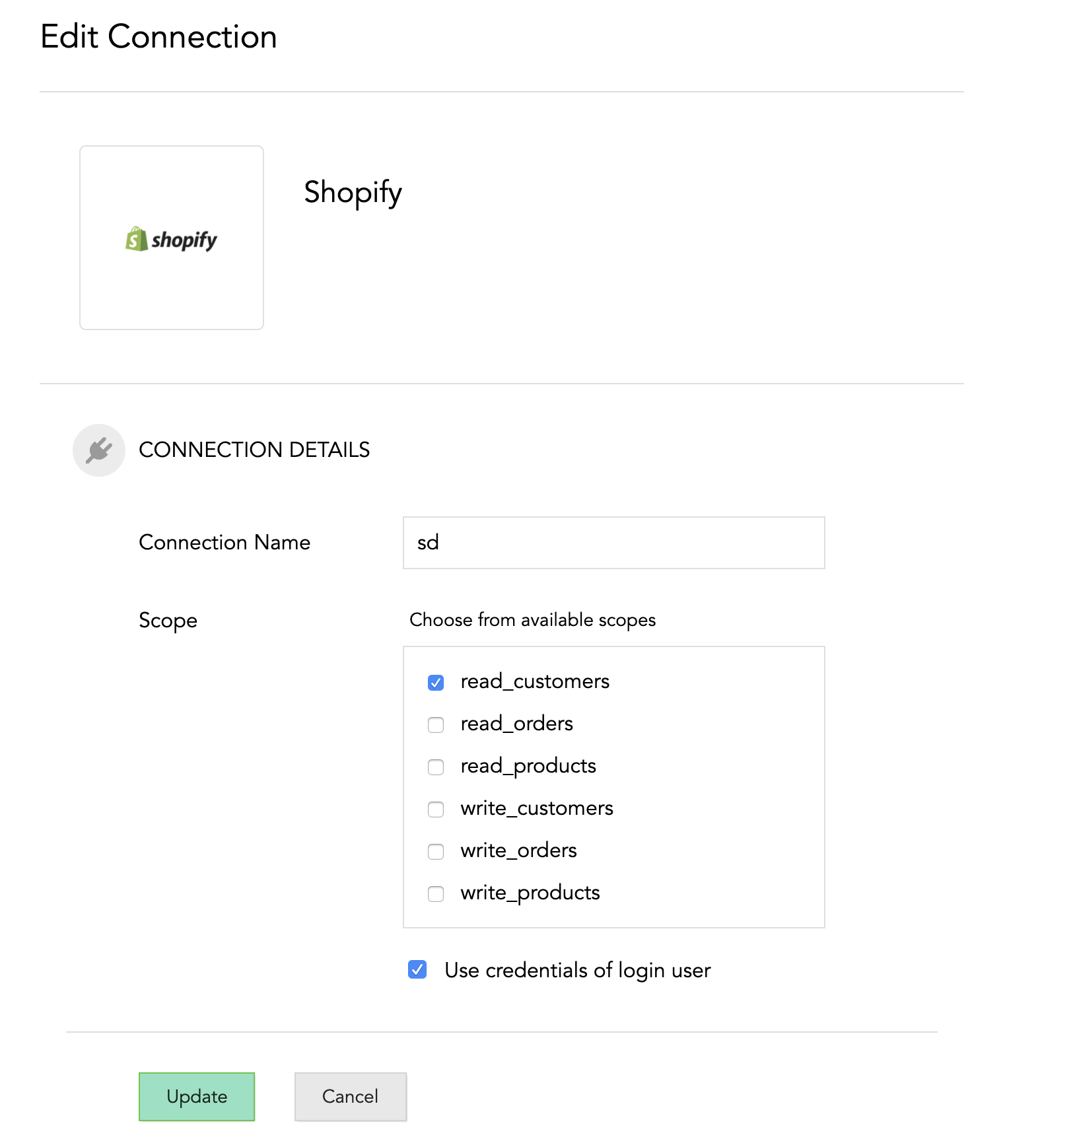Click the Shopify heading text
This screenshot has width=1075, height=1141.
tap(353, 192)
